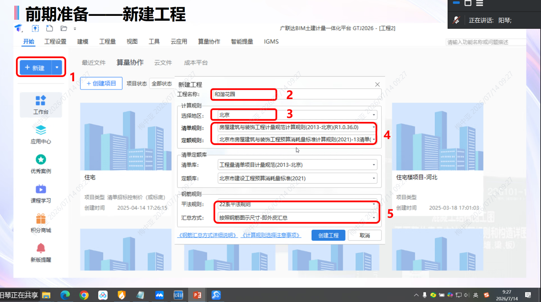Click the volume speaker tray icon
The width and height of the screenshot is (541, 302).
[x=467, y=295]
